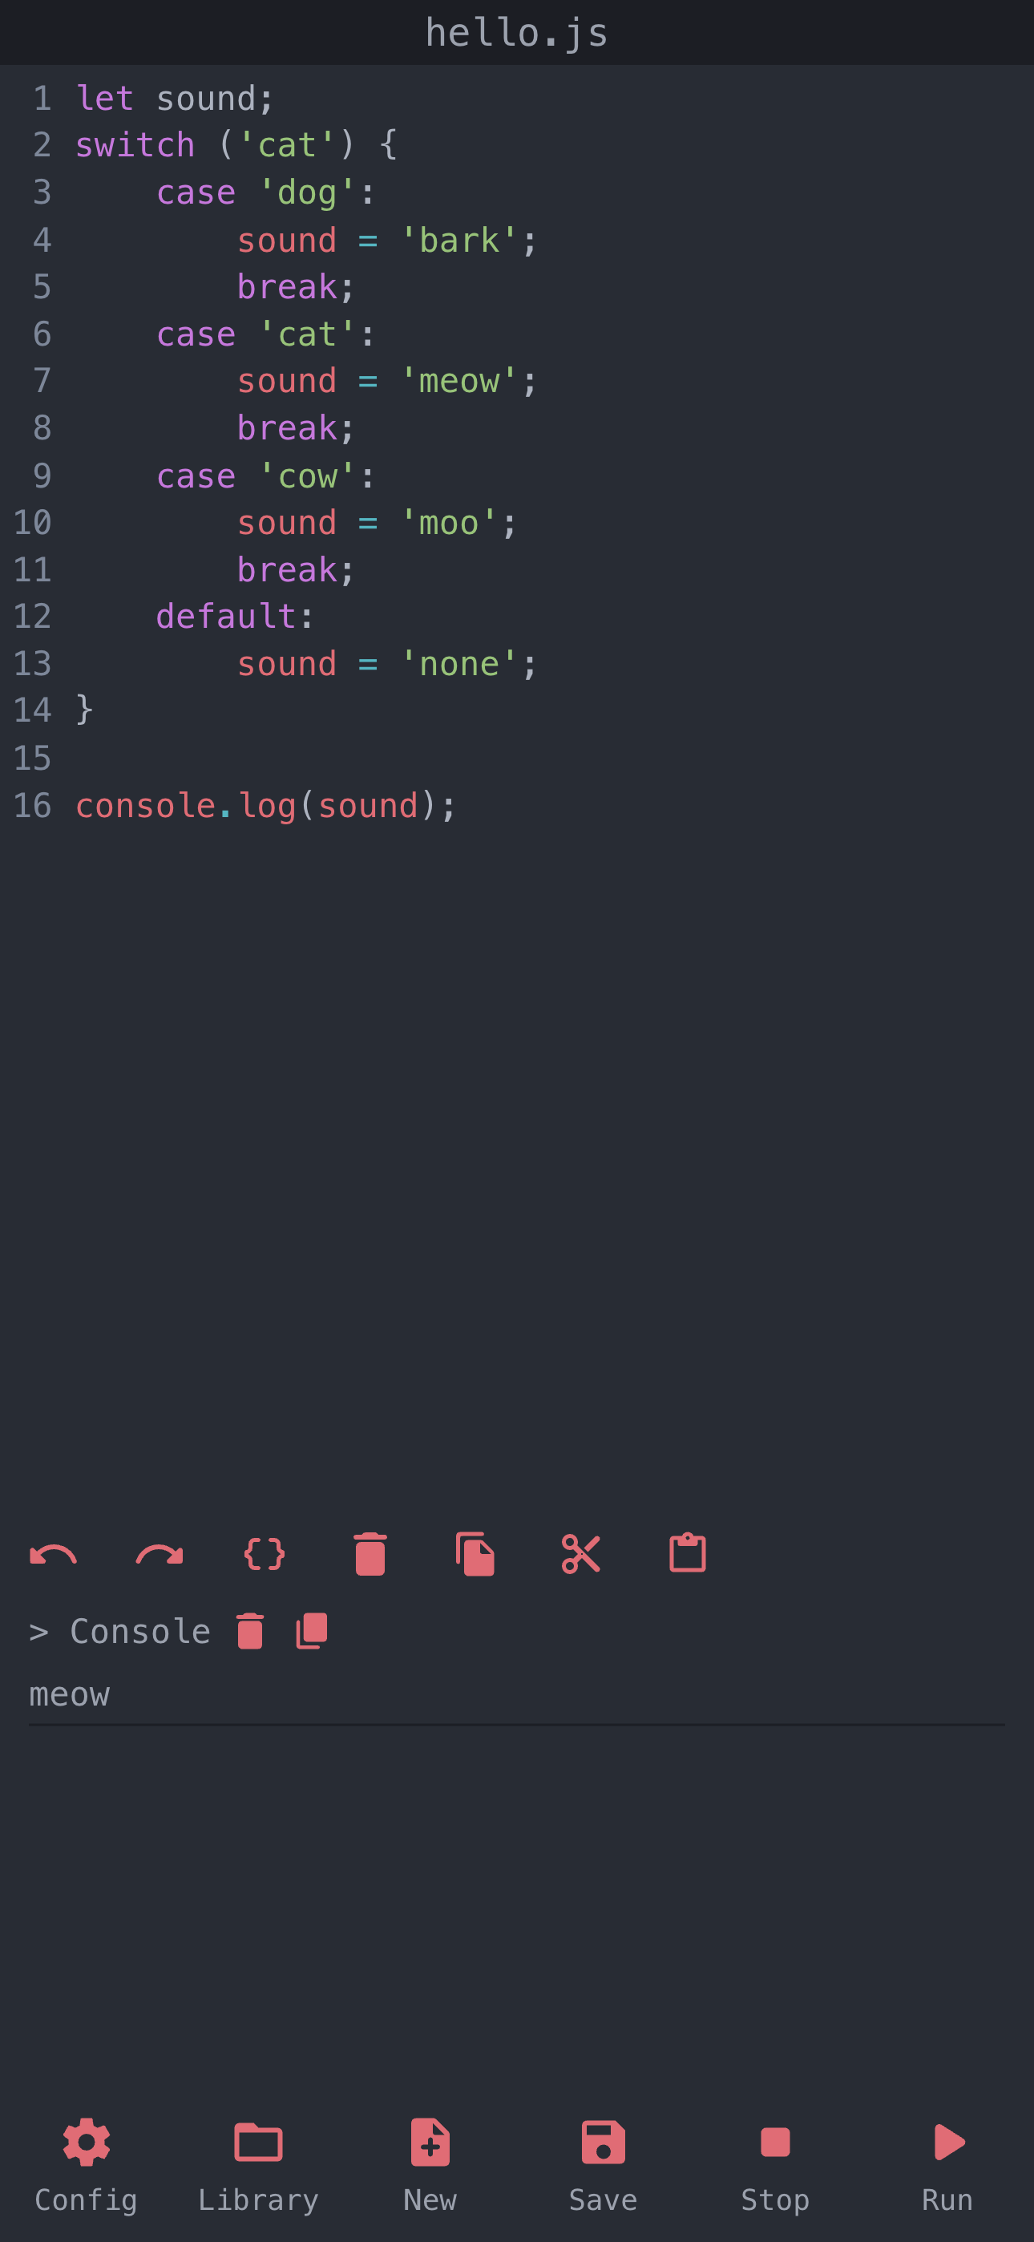This screenshot has height=2242, width=1034.
Task: Clear console output with trash icon
Action: pos(250,1631)
